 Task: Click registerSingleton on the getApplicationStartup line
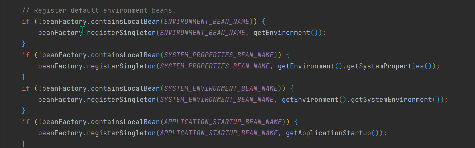pos(121,133)
